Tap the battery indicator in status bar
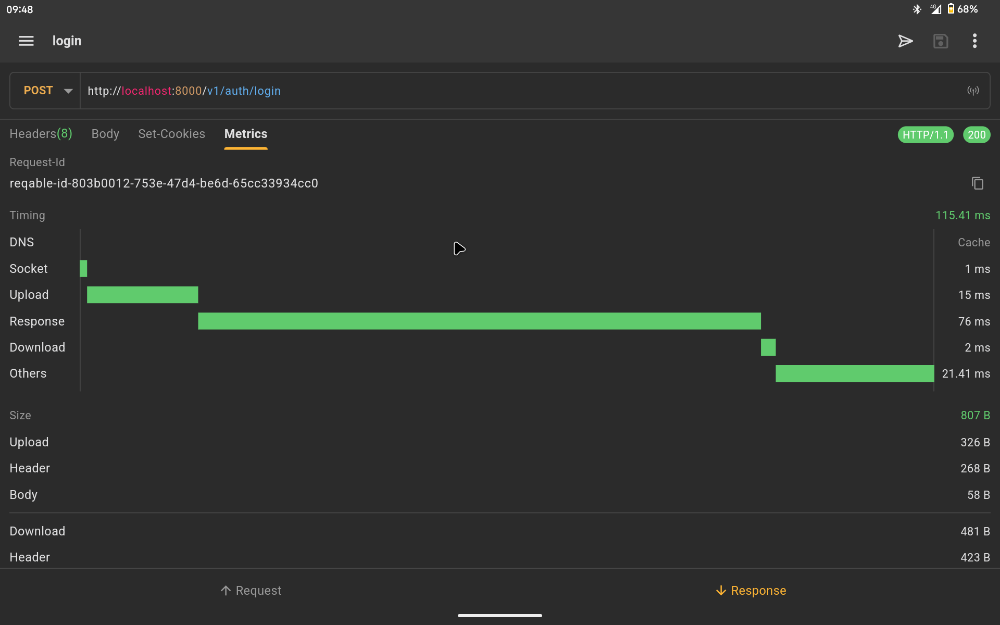1000x625 pixels. point(951,9)
